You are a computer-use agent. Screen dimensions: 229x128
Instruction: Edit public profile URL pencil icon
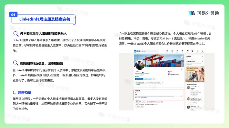tap(203, 61)
